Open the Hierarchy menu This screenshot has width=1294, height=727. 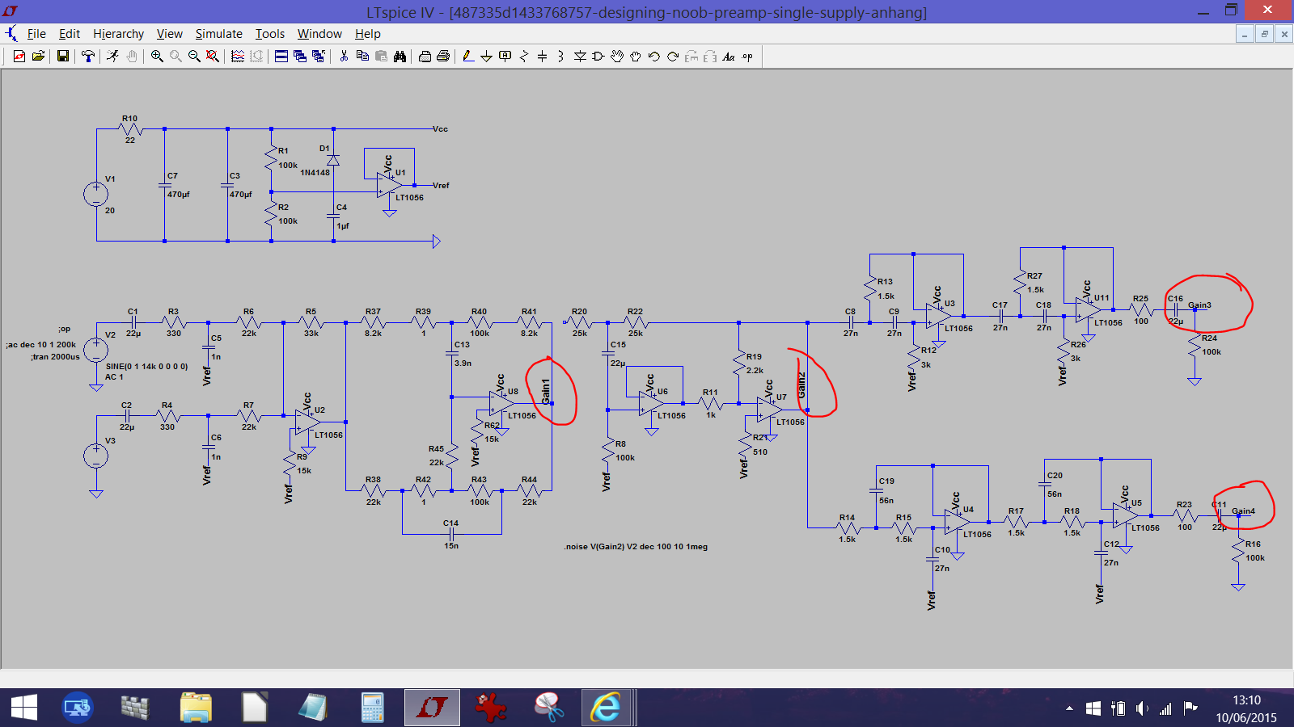[118, 34]
